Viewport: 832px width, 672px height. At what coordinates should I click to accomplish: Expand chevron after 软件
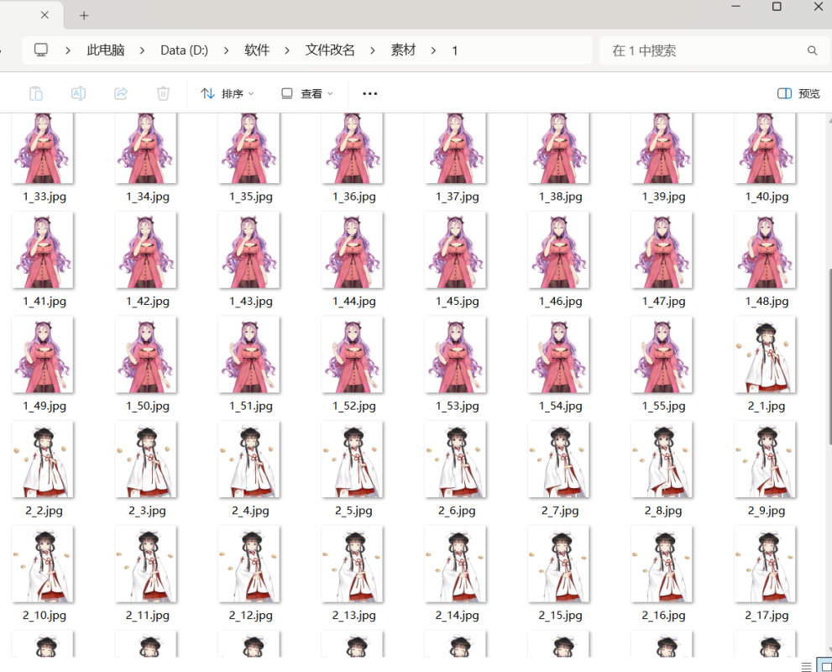point(287,50)
